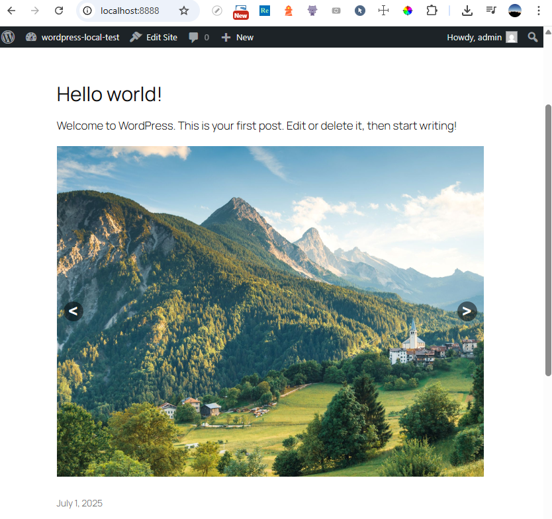Reload the page with the refresh icon

click(x=59, y=11)
